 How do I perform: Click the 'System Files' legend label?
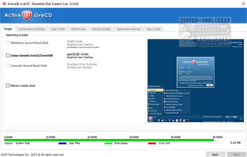(x=22, y=143)
